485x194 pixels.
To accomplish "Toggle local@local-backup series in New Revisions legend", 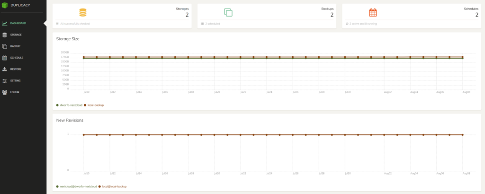I will pyautogui.click(x=114, y=186).
